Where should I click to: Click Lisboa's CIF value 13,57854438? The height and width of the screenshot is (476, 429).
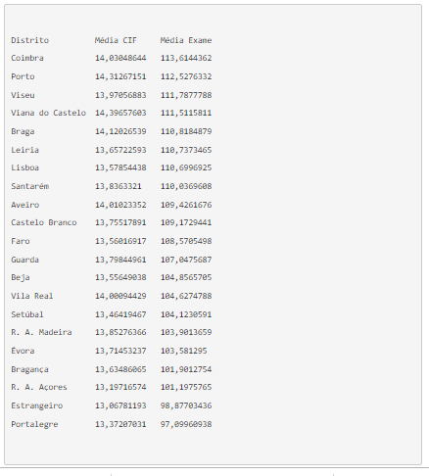[120, 167]
